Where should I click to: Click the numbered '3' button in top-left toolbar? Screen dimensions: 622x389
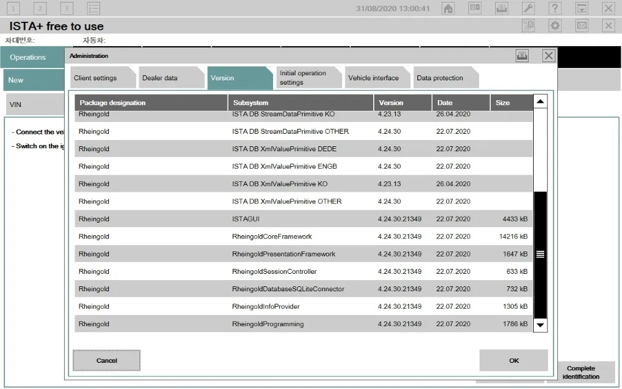pos(67,8)
